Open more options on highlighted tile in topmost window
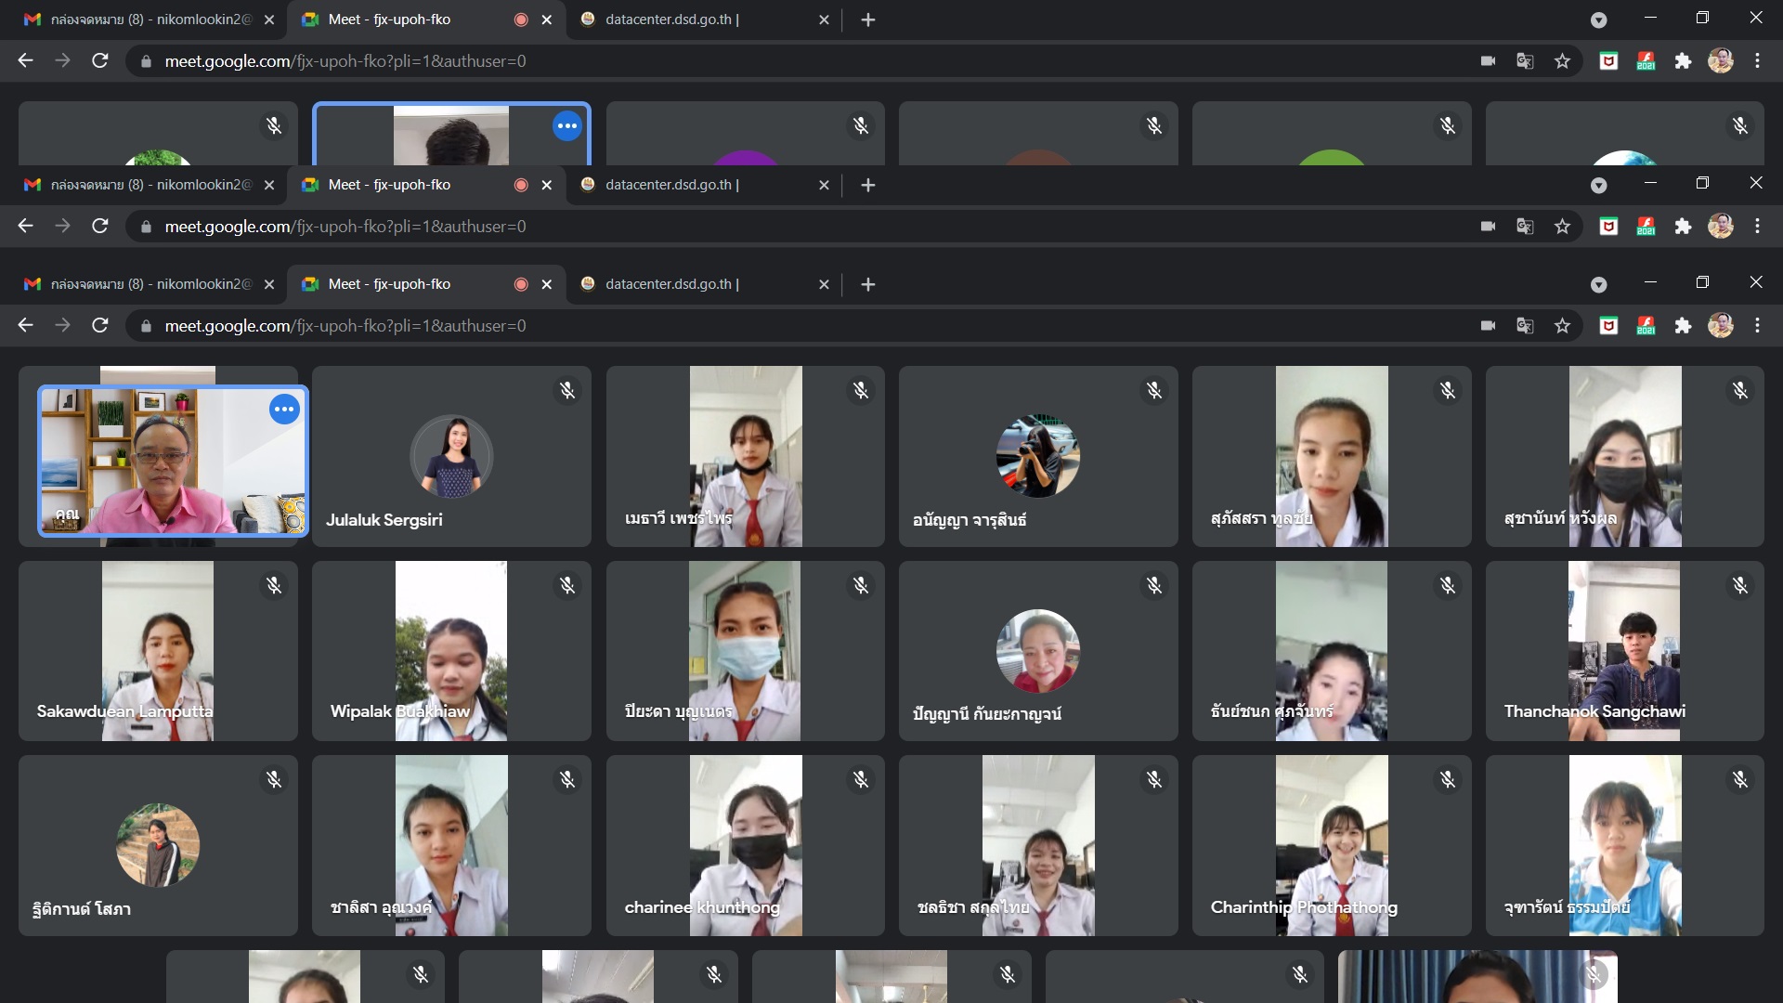The height and width of the screenshot is (1003, 1783). (x=567, y=125)
